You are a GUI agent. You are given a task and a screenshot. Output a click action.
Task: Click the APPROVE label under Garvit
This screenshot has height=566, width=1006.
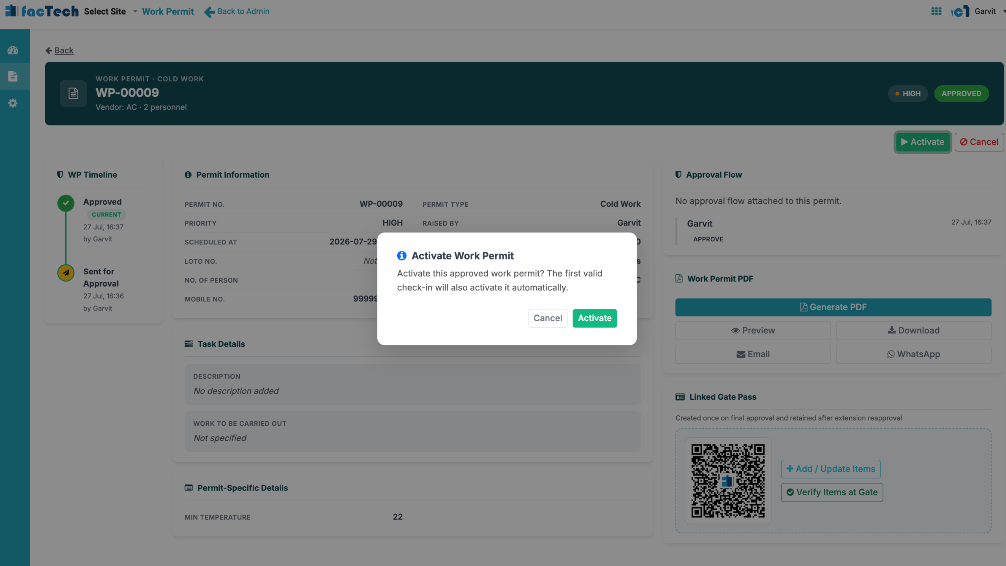click(x=708, y=239)
